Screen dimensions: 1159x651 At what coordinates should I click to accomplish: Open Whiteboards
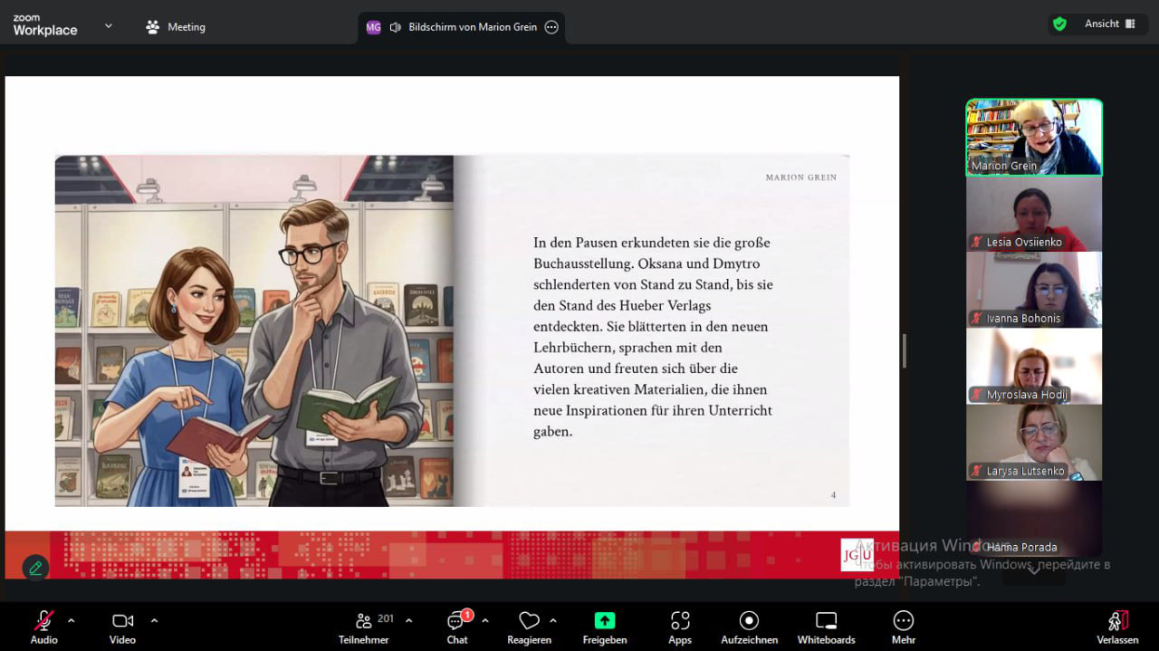tap(826, 627)
